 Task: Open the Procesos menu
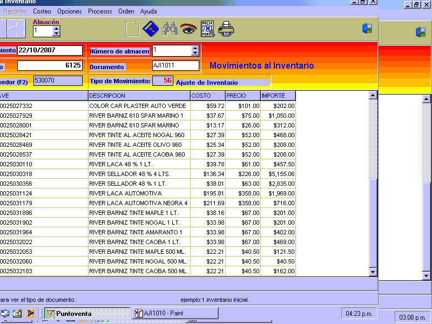pyautogui.click(x=100, y=11)
